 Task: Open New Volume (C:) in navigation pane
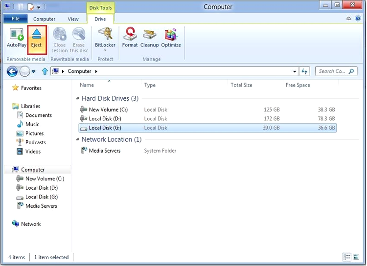click(40, 179)
